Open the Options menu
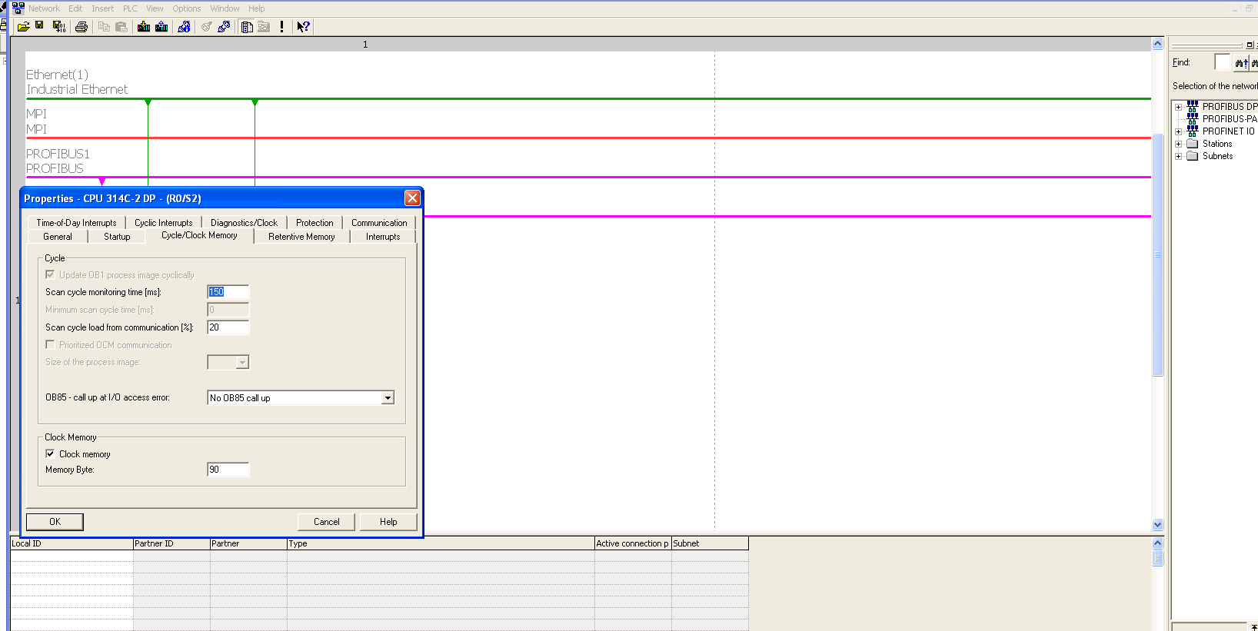The height and width of the screenshot is (631, 1258). point(186,8)
